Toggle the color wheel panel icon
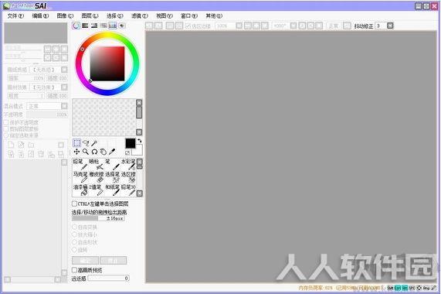Image resolution: width=441 pixels, height=294 pixels. coord(76,26)
